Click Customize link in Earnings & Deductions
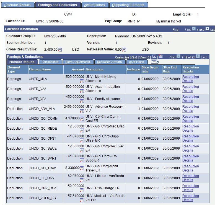The height and width of the screenshot is (205, 215). 122,57
